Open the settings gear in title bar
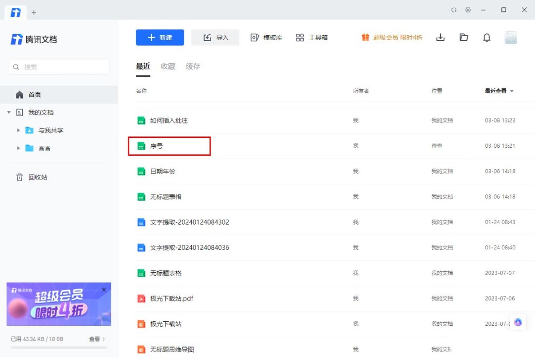 tap(468, 10)
